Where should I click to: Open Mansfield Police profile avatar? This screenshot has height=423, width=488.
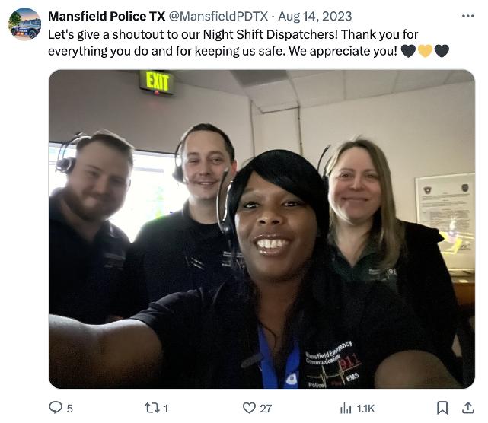[24, 24]
